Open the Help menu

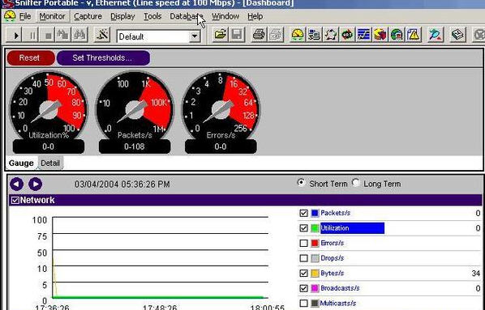pos(255,16)
